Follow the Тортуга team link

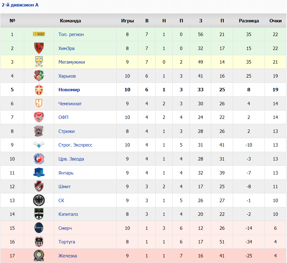click(67, 242)
